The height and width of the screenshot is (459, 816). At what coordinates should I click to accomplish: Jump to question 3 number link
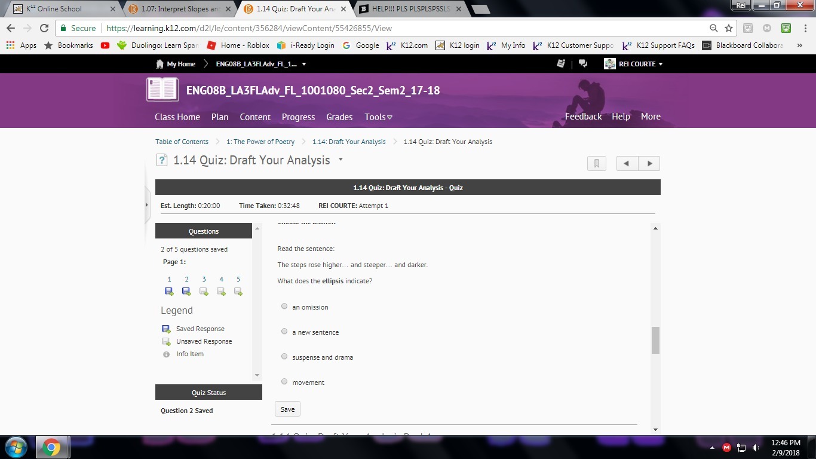click(x=204, y=279)
